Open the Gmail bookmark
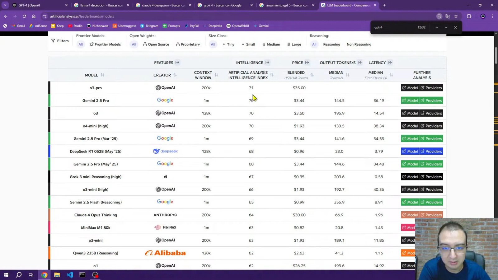 [x=18, y=26]
